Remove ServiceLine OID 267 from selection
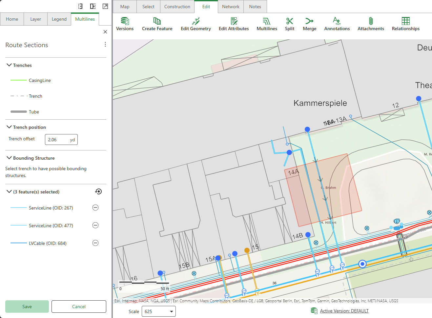This screenshot has height=318, width=432. [95, 208]
